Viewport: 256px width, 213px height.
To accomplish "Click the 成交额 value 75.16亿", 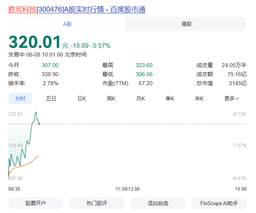I will 237,74.
